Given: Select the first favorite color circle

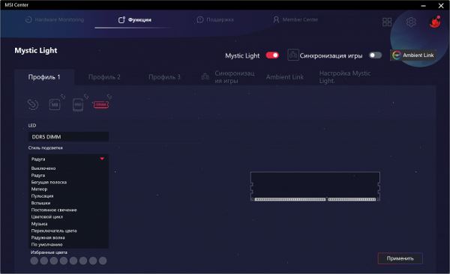Looking at the screenshot, I should click(x=34, y=261).
